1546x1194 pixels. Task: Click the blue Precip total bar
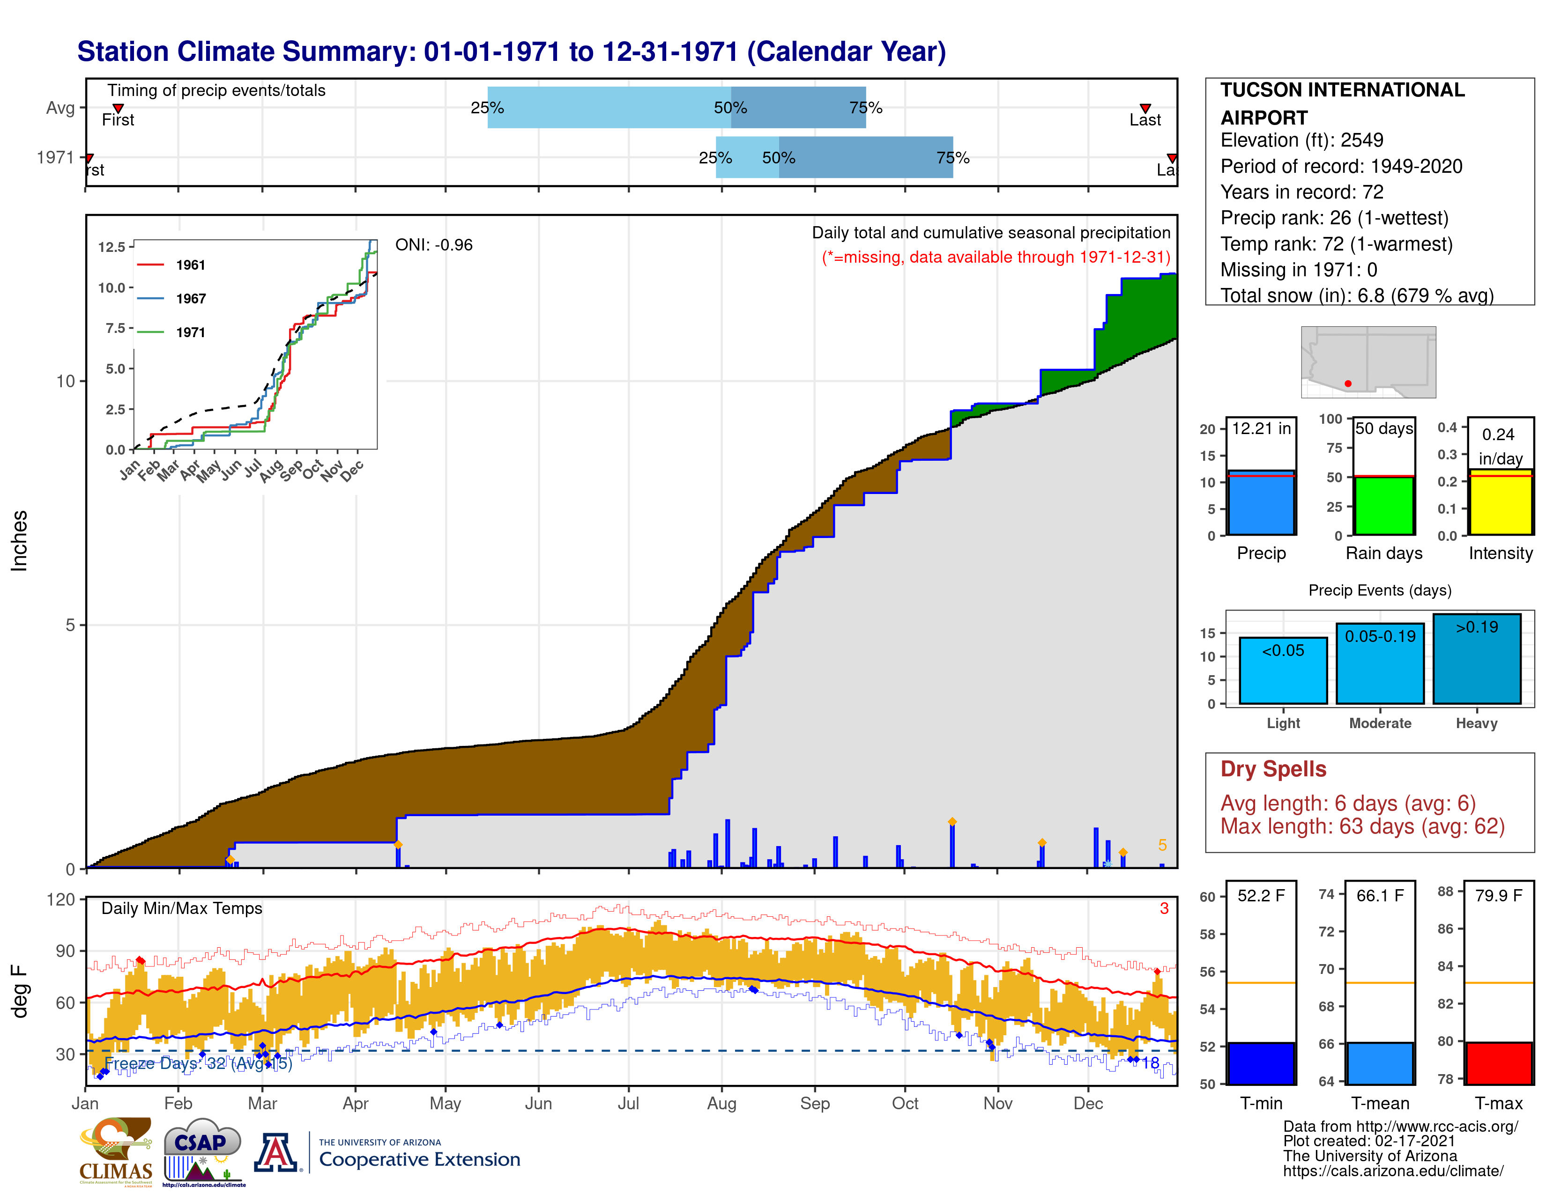[x=1261, y=502]
